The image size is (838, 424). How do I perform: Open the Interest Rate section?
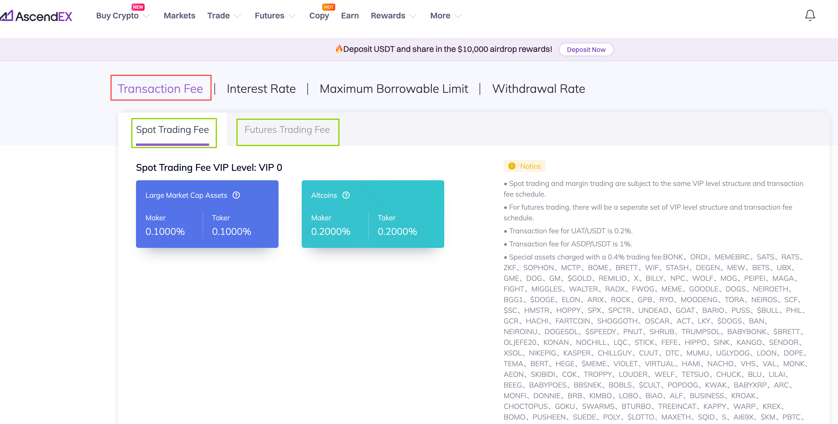point(261,89)
